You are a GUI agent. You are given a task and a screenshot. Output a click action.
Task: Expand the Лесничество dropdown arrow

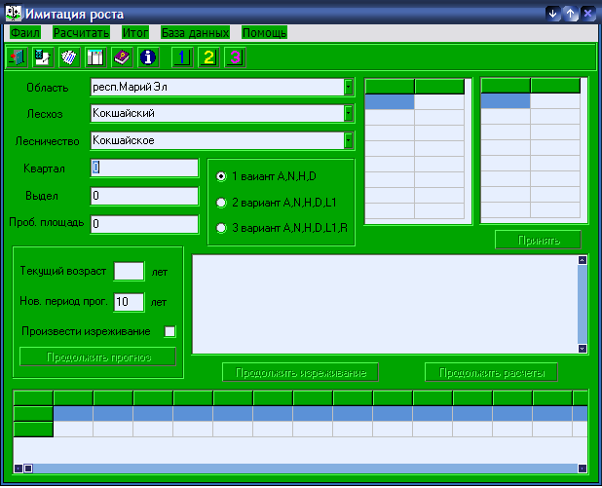coord(348,140)
